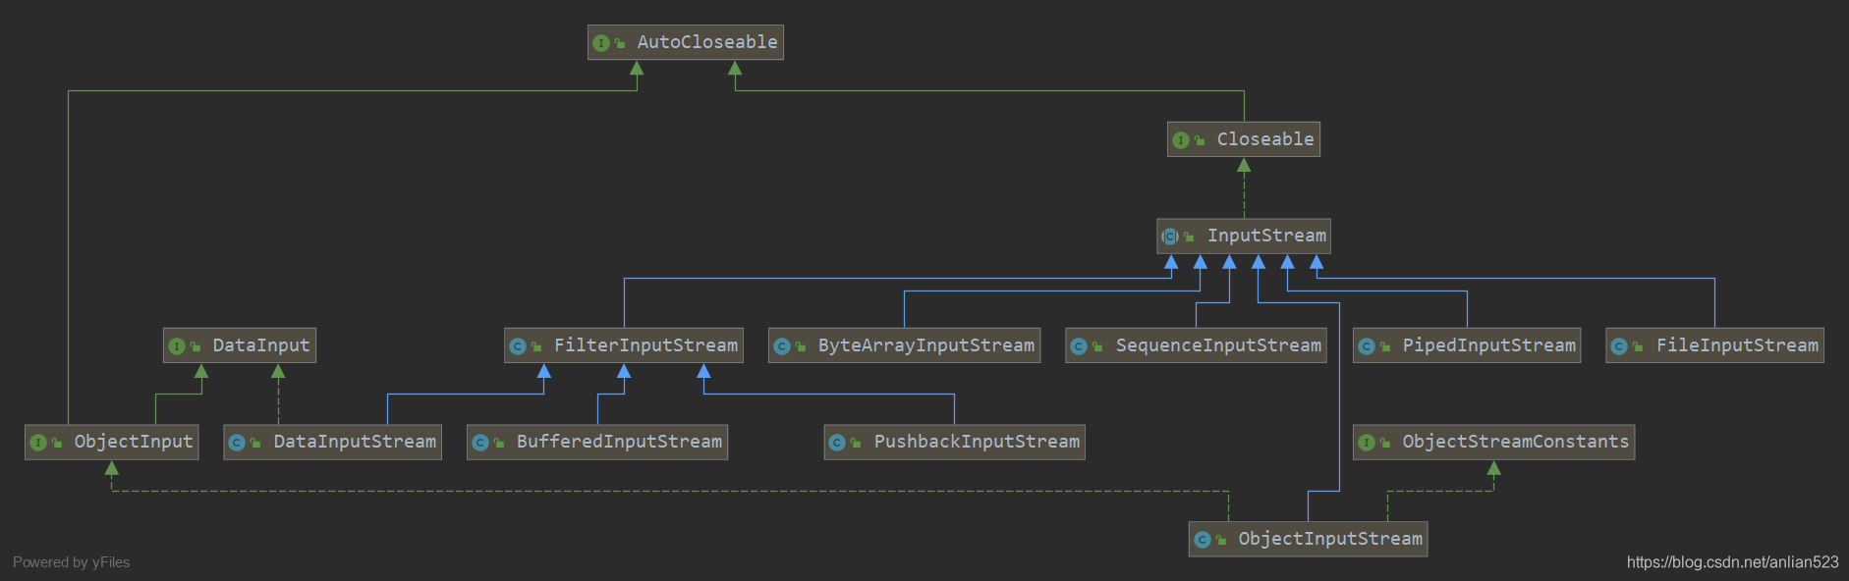Click the BufferedInputStream label text
This screenshot has height=581, width=1849.
click(x=619, y=442)
